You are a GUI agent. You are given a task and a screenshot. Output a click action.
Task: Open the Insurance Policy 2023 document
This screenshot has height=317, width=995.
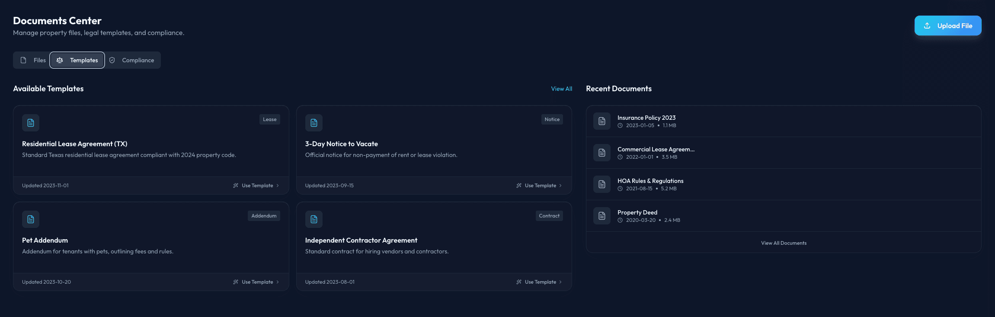784,121
